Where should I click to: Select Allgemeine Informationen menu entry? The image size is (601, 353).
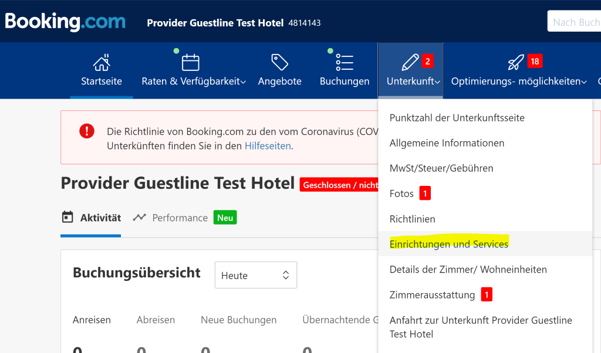pos(447,143)
